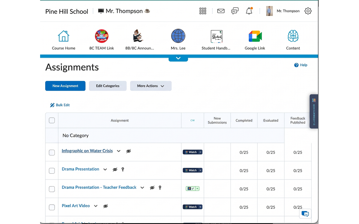Open Drama Presentation - Teacher Feedback link
Viewport: 359px width, 224px height.
(99, 187)
